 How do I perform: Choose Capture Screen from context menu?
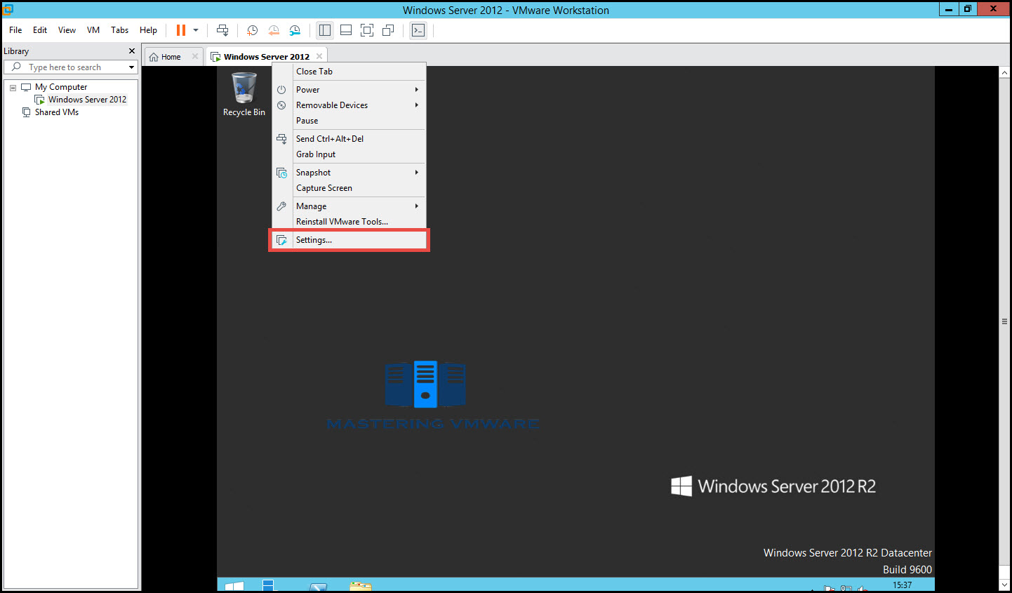click(x=349, y=188)
